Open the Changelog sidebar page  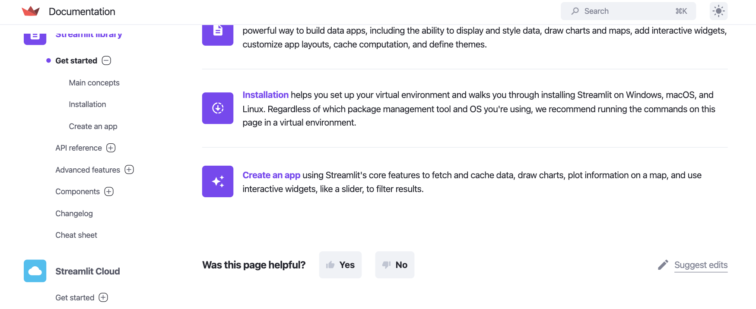tap(74, 214)
